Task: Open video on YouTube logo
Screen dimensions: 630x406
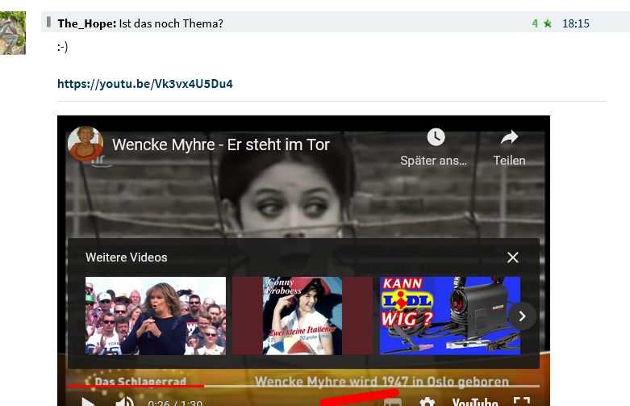Action: click(x=475, y=402)
